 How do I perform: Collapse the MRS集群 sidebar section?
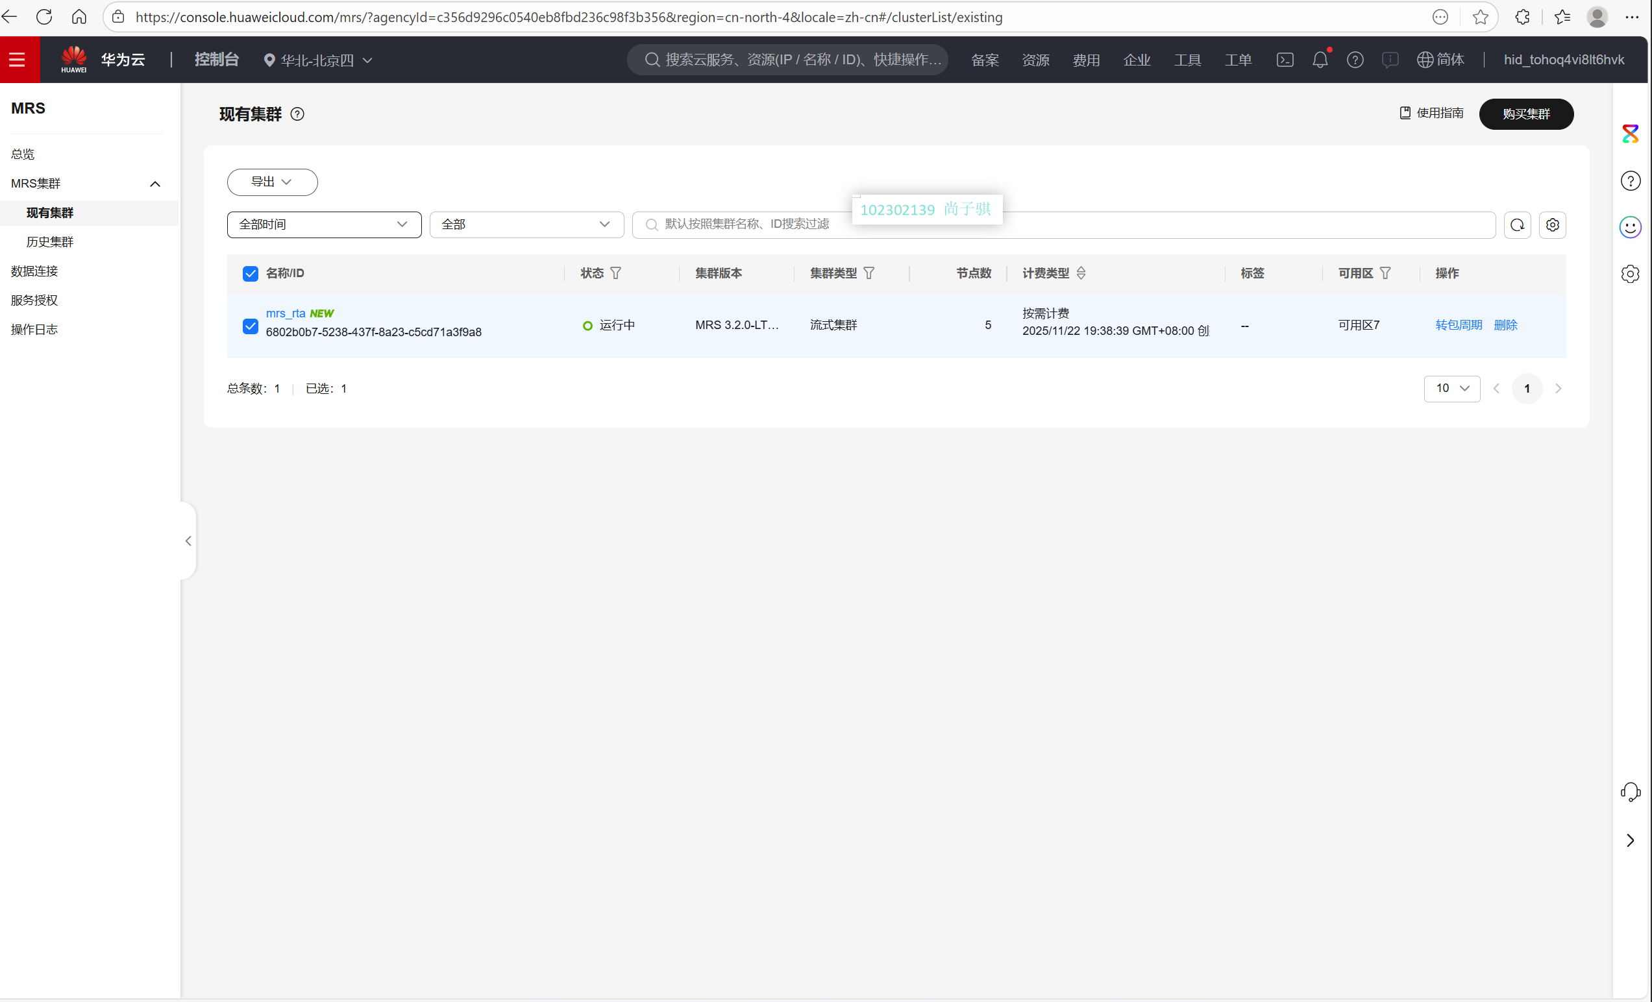pos(155,184)
